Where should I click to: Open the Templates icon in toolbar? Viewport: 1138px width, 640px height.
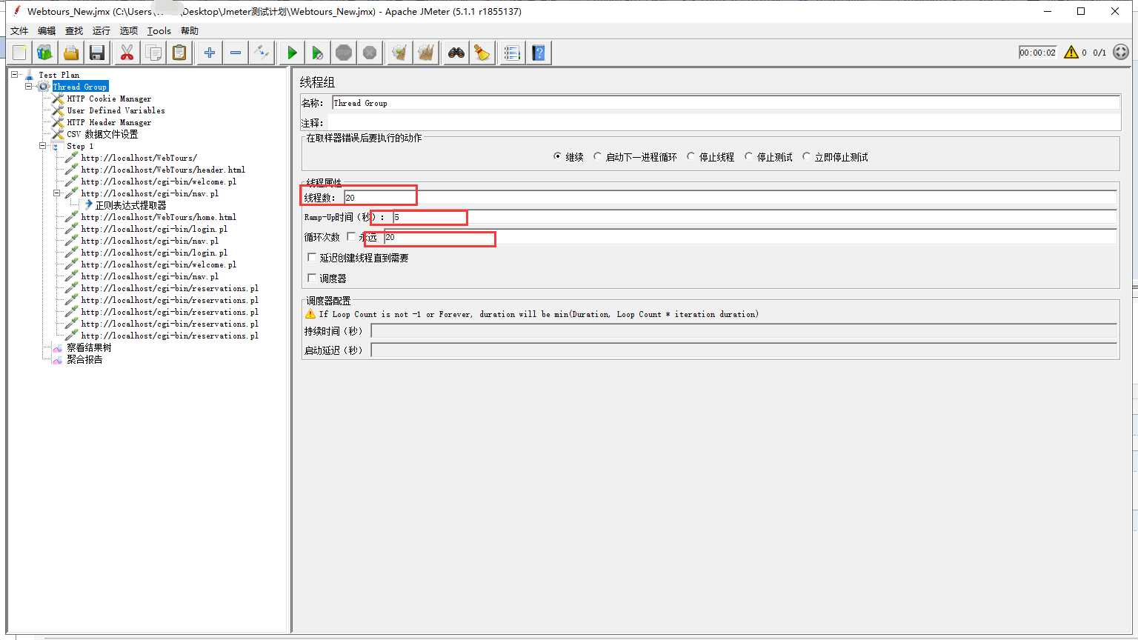(45, 53)
